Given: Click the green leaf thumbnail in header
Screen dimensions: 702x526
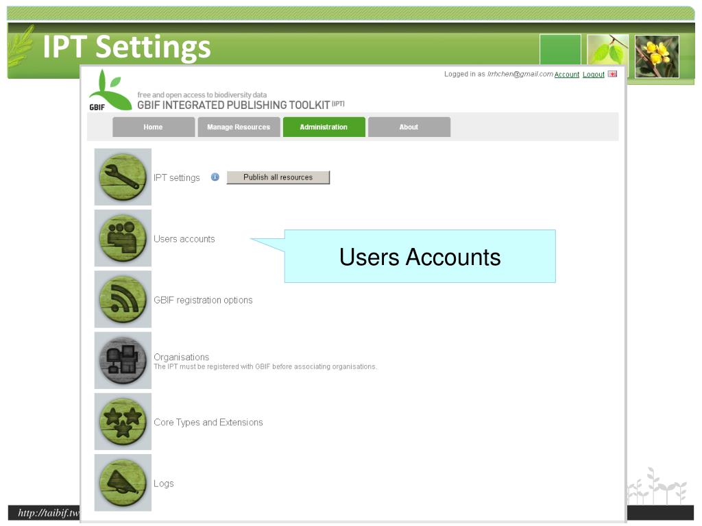Looking at the screenshot, I should point(607,51).
